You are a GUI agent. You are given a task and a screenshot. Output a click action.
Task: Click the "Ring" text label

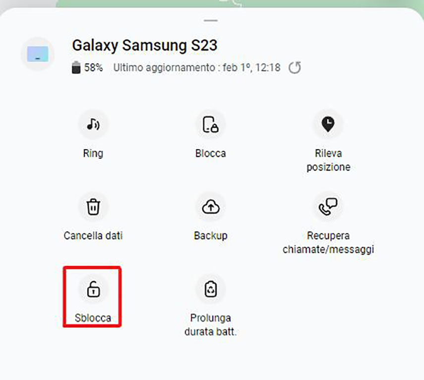[x=93, y=153]
